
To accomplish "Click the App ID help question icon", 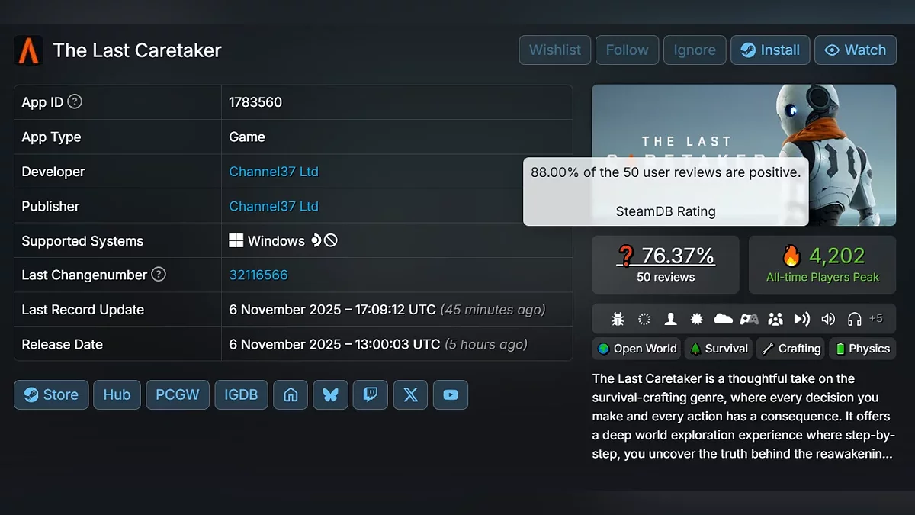I will [75, 101].
